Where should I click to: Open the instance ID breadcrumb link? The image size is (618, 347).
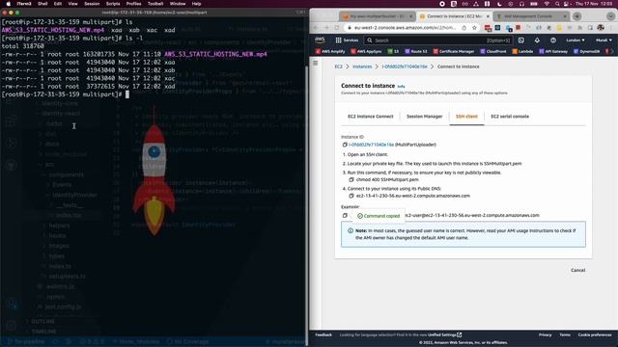point(404,67)
